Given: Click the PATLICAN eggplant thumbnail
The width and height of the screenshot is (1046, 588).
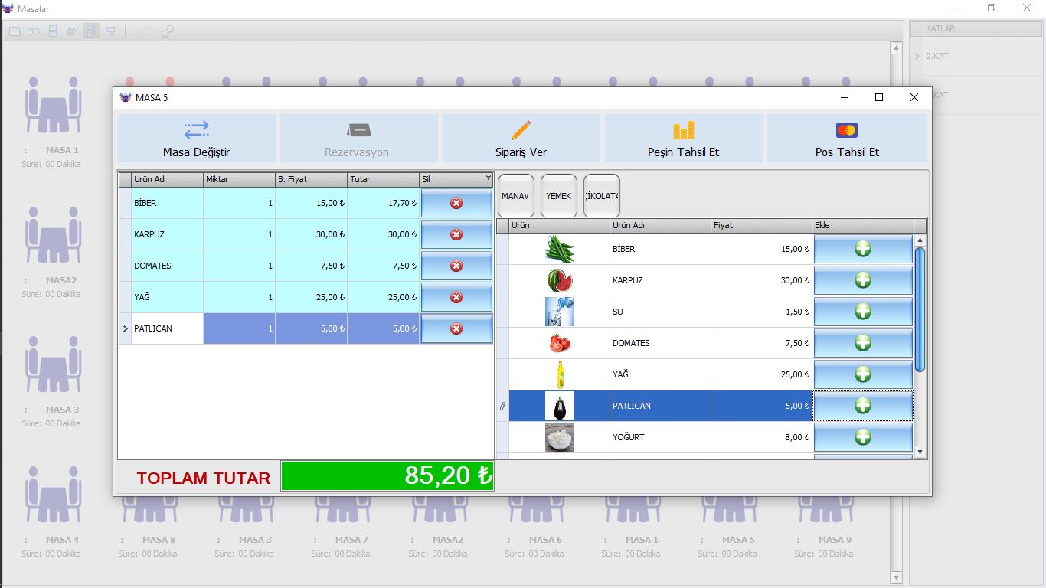Looking at the screenshot, I should 559,406.
